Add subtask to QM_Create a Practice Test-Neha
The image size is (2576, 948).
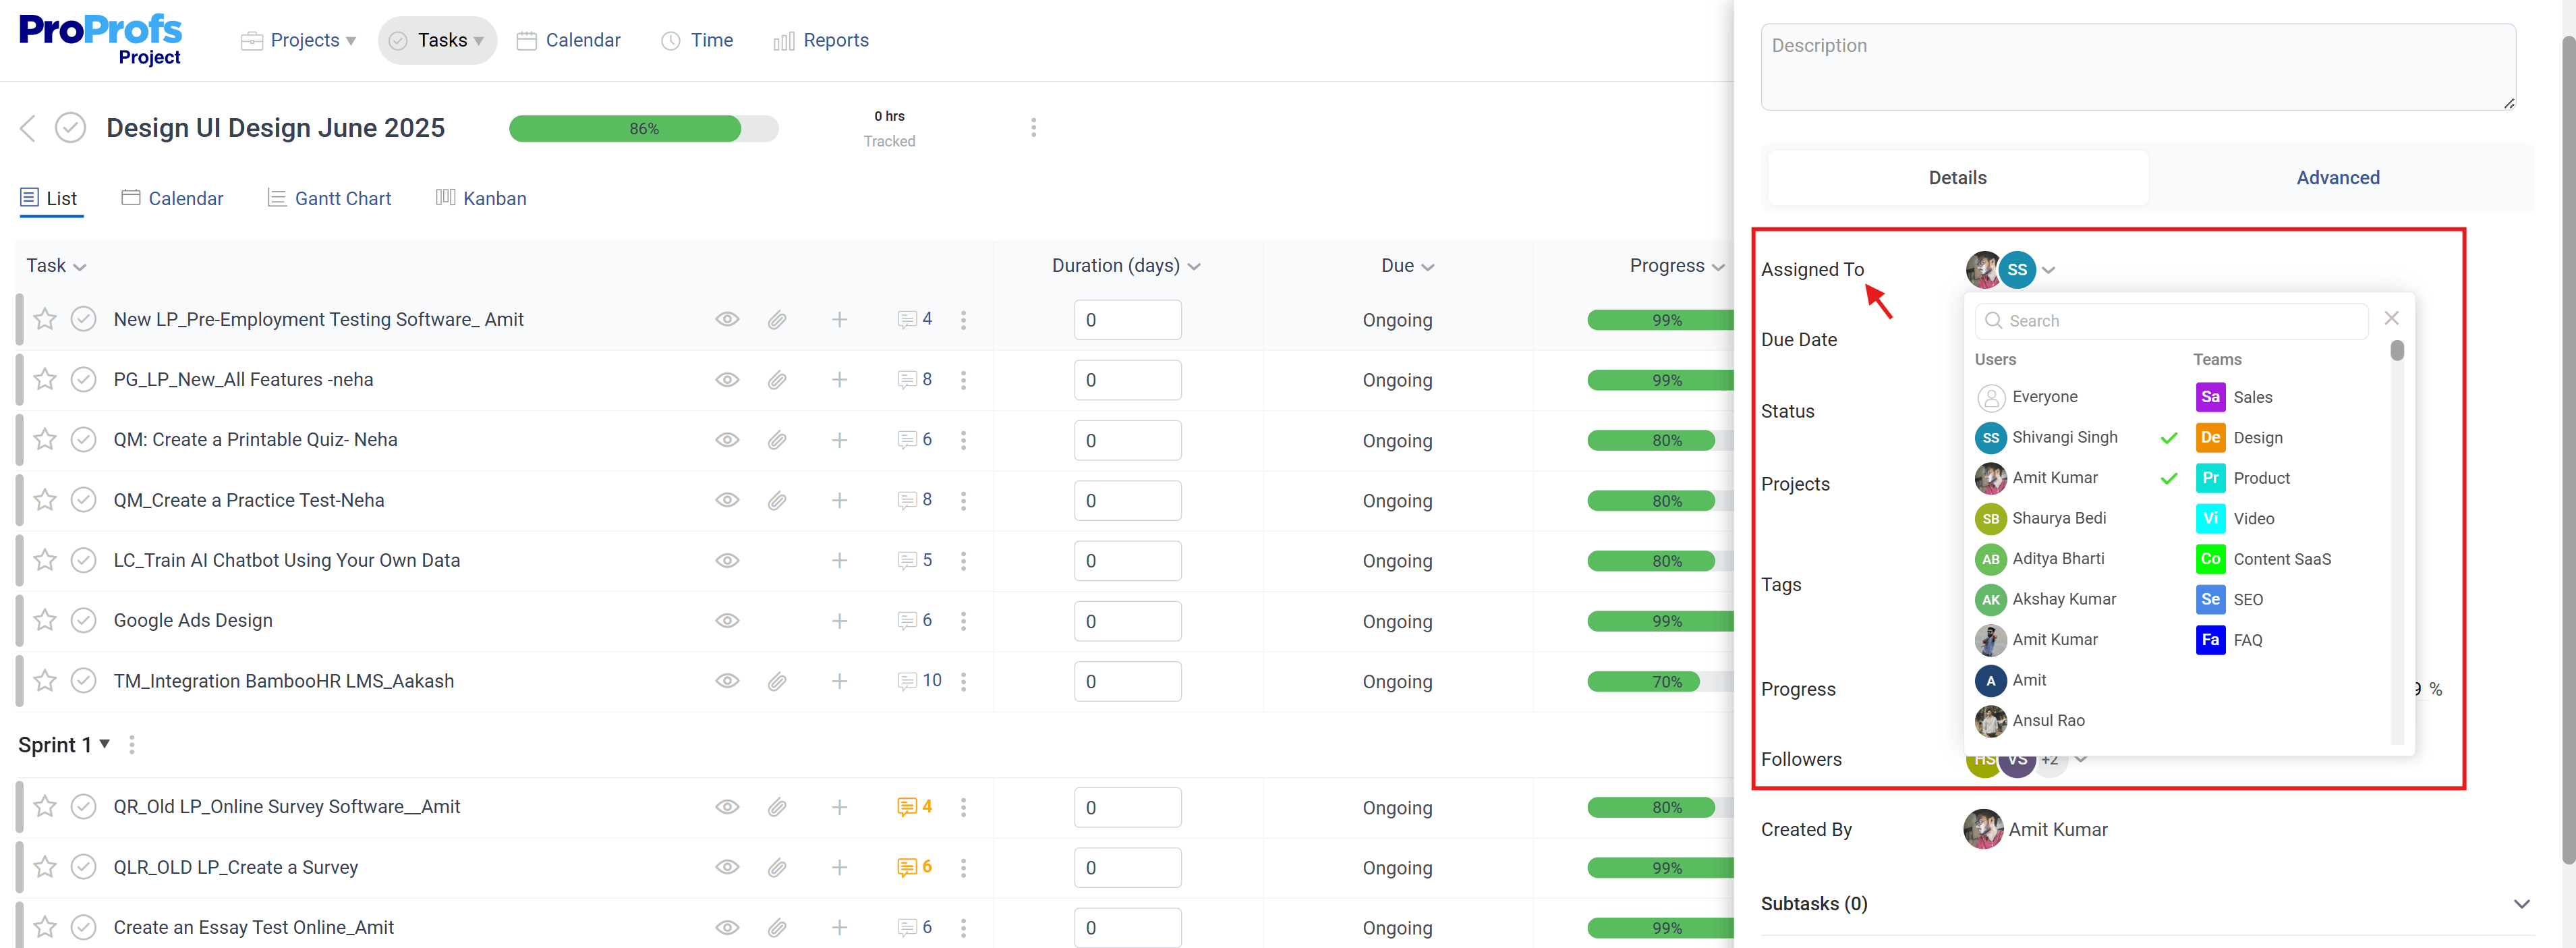tap(839, 500)
